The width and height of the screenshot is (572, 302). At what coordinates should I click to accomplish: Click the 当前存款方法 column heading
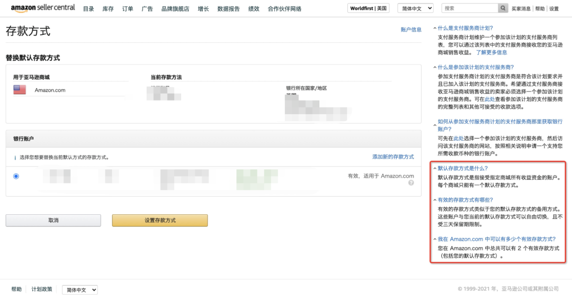click(x=166, y=77)
